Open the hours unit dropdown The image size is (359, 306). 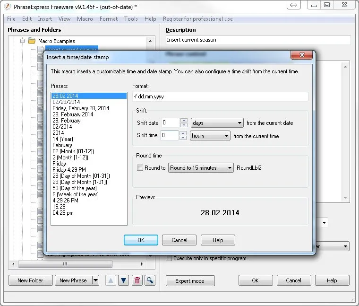[x=210, y=136]
